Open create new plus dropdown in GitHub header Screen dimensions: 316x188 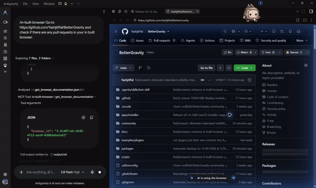(263, 32)
